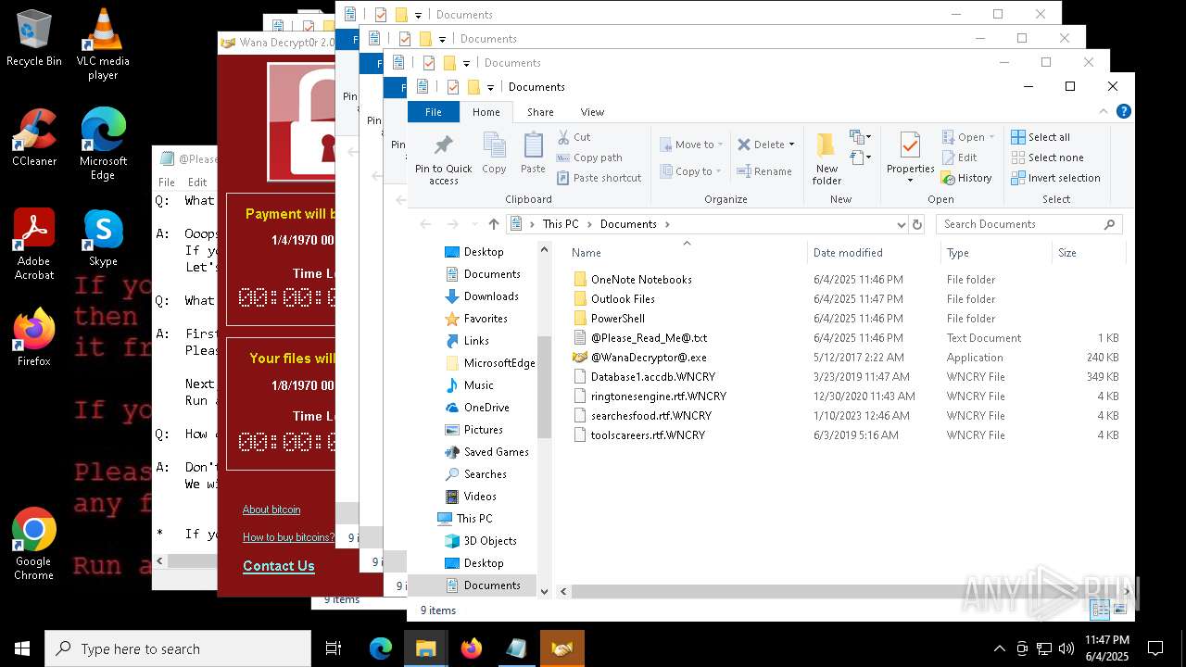
Task: Click Paste shortcut
Action: coord(599,178)
